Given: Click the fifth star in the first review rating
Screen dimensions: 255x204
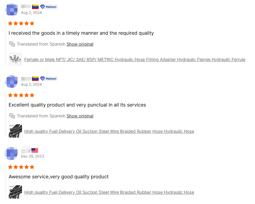Looking at the screenshot, I should point(32,23).
